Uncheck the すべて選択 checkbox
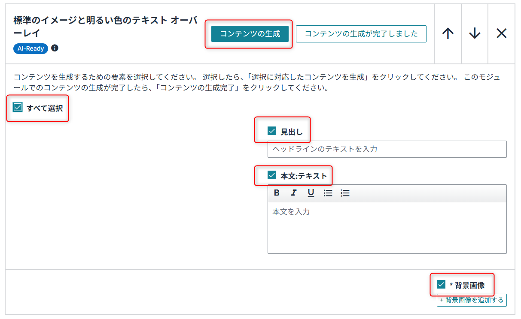Viewport: 521px width, 319px height. [18, 108]
